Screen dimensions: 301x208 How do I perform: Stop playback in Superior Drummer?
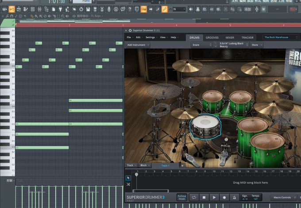tap(204, 197)
